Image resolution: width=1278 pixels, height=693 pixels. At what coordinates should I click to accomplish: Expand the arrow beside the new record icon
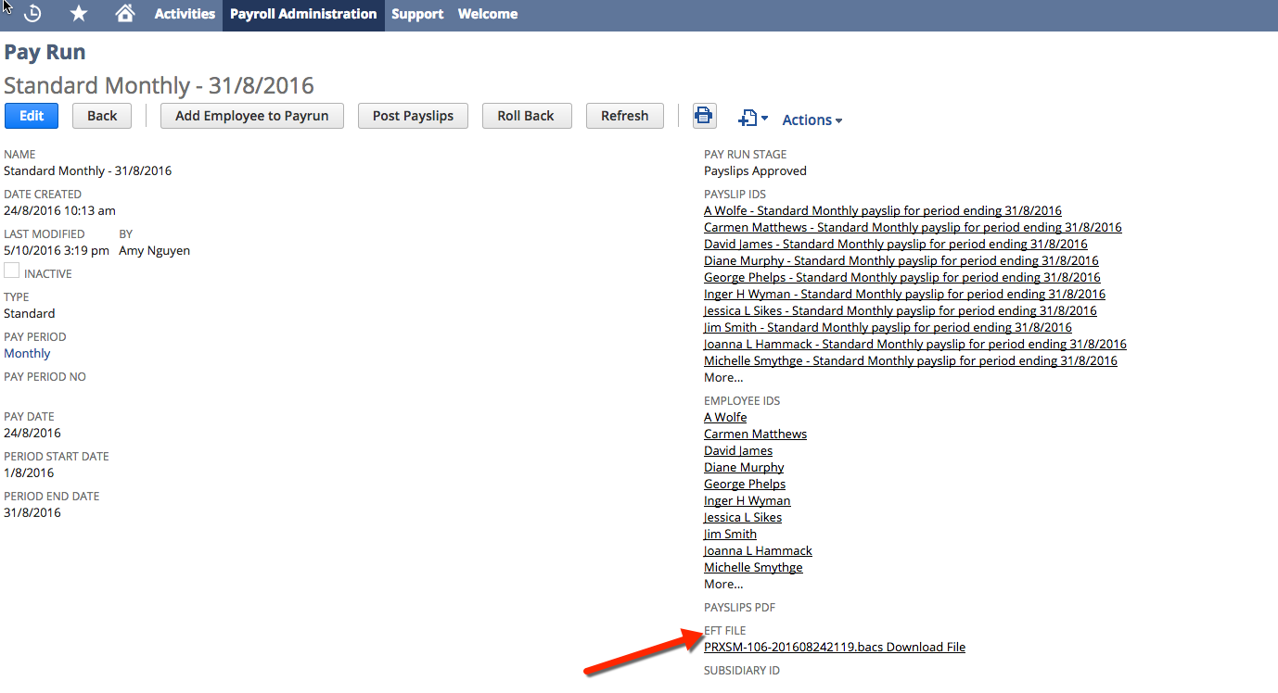click(x=762, y=120)
